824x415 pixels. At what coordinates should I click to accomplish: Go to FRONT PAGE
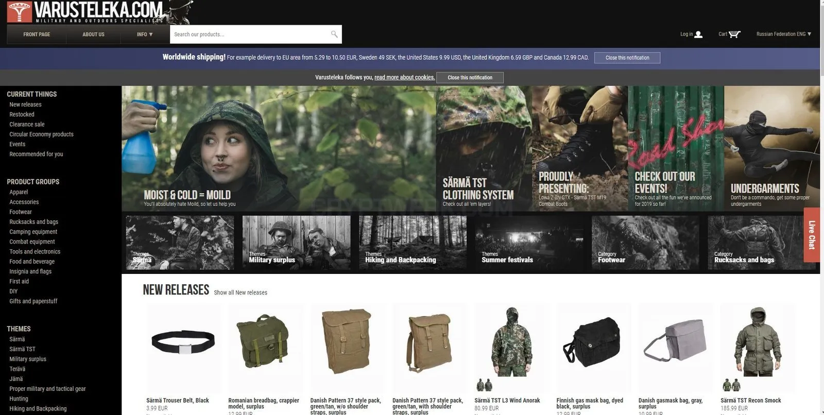click(37, 34)
